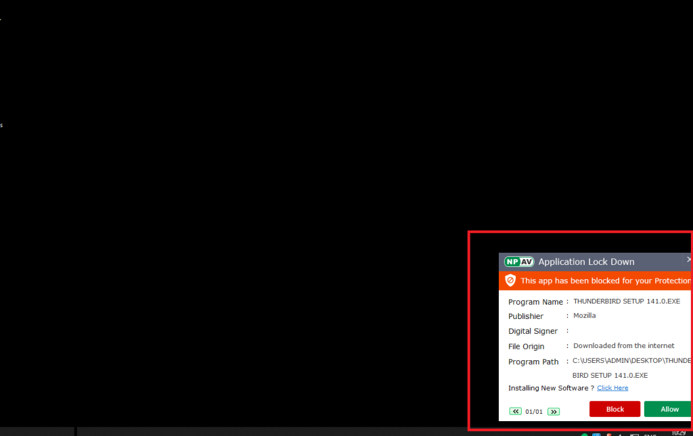Close the Application Lock Down popup
This screenshot has height=436, width=693.
[x=689, y=260]
